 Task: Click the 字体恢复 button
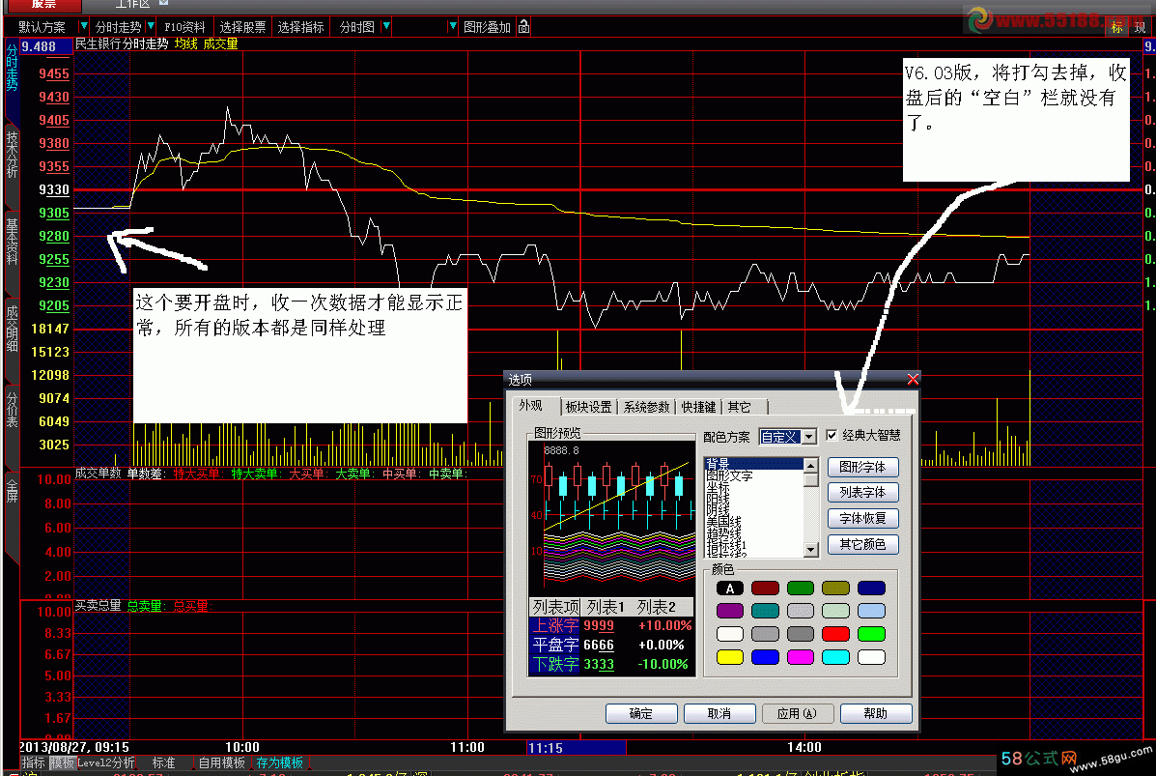tap(862, 519)
